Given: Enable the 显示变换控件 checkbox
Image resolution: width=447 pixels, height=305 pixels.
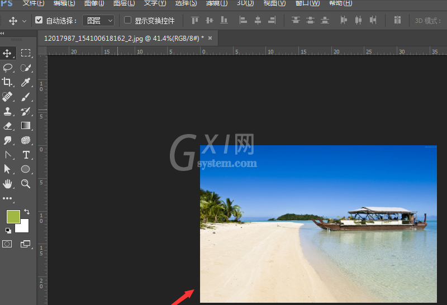Looking at the screenshot, I should pos(128,20).
